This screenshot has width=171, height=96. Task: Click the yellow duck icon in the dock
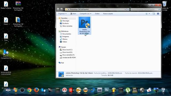(79, 90)
